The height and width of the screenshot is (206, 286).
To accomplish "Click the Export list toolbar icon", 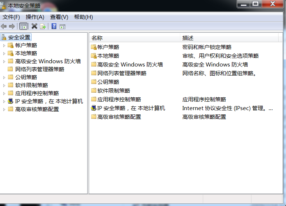I will pyautogui.click(x=43, y=27).
